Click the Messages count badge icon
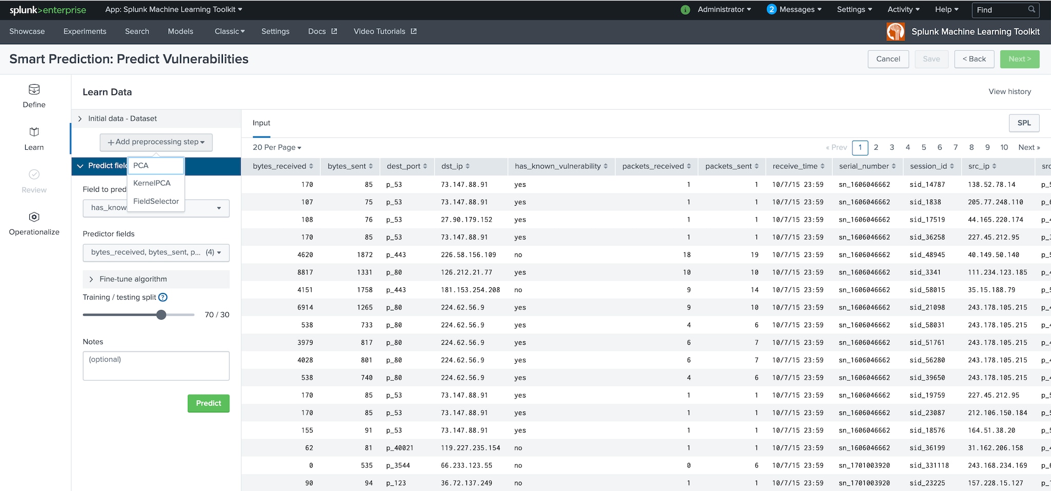This screenshot has width=1051, height=491. 771,9
